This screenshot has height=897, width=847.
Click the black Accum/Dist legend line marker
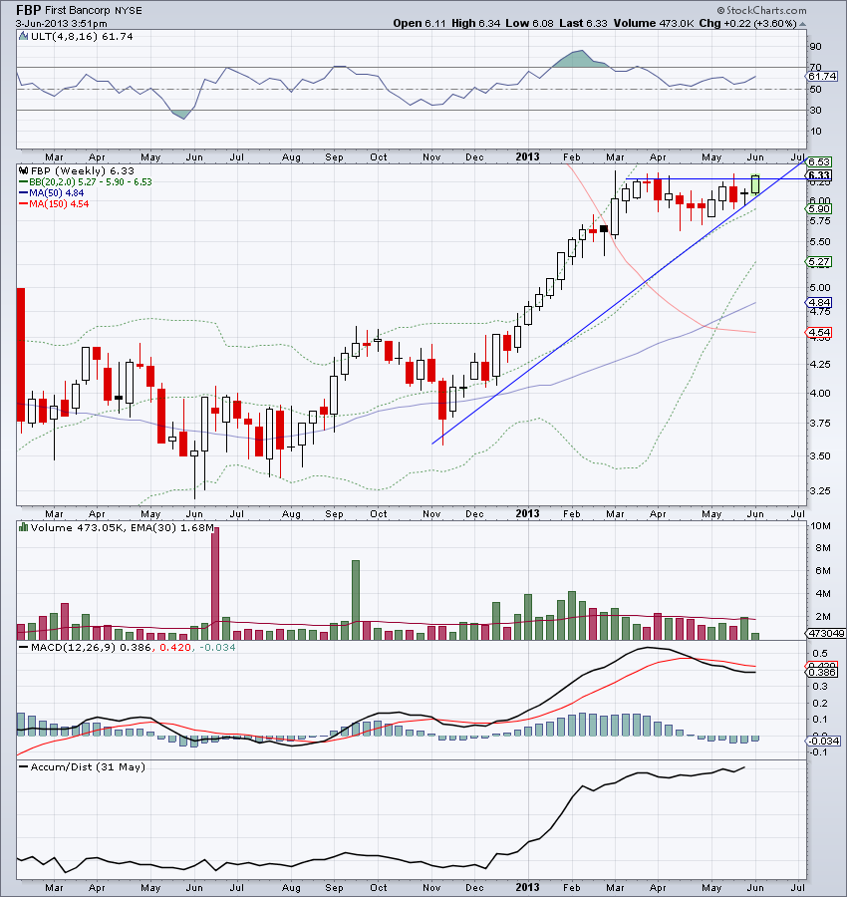[x=24, y=767]
